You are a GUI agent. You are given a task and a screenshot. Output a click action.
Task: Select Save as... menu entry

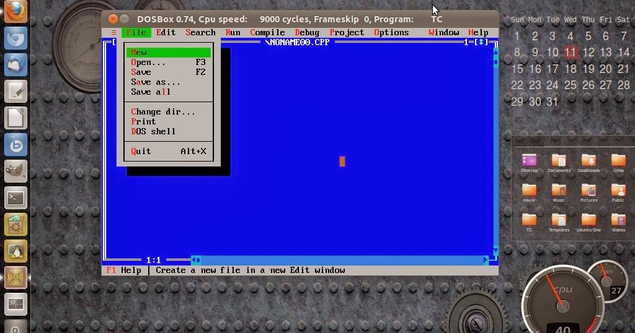[169, 82]
